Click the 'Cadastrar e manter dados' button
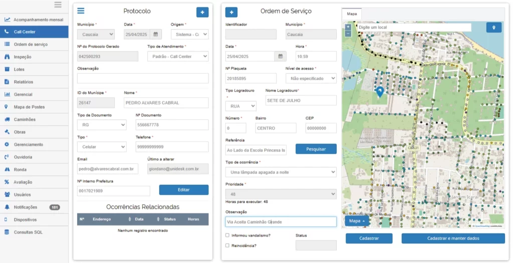Screen dimensions: 513x263 (453, 238)
